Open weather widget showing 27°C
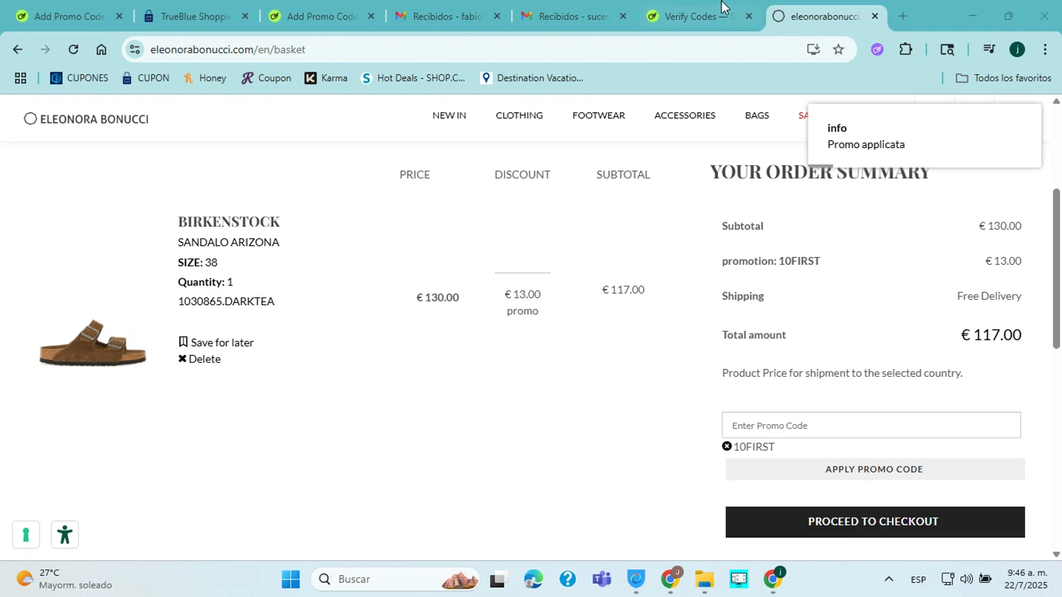This screenshot has height=597, width=1062. pos(65,579)
